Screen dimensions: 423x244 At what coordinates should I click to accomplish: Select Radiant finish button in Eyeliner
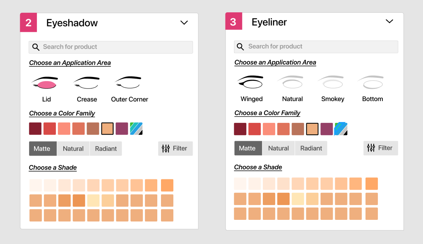pyautogui.click(x=311, y=148)
